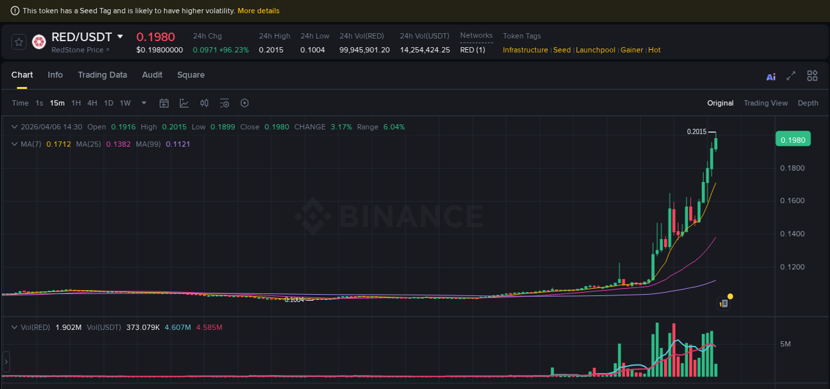Click the RED (1) network entry
Image resolution: width=830 pixels, height=389 pixels.
[x=473, y=50]
